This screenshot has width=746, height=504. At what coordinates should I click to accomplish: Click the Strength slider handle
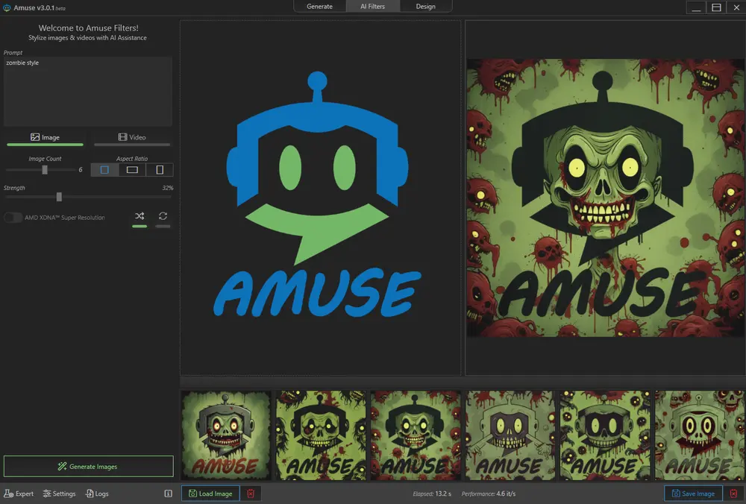coord(59,197)
